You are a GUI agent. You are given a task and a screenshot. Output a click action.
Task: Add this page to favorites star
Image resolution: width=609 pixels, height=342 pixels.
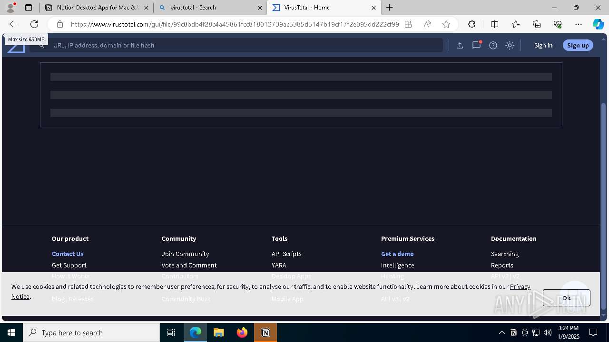(x=446, y=24)
